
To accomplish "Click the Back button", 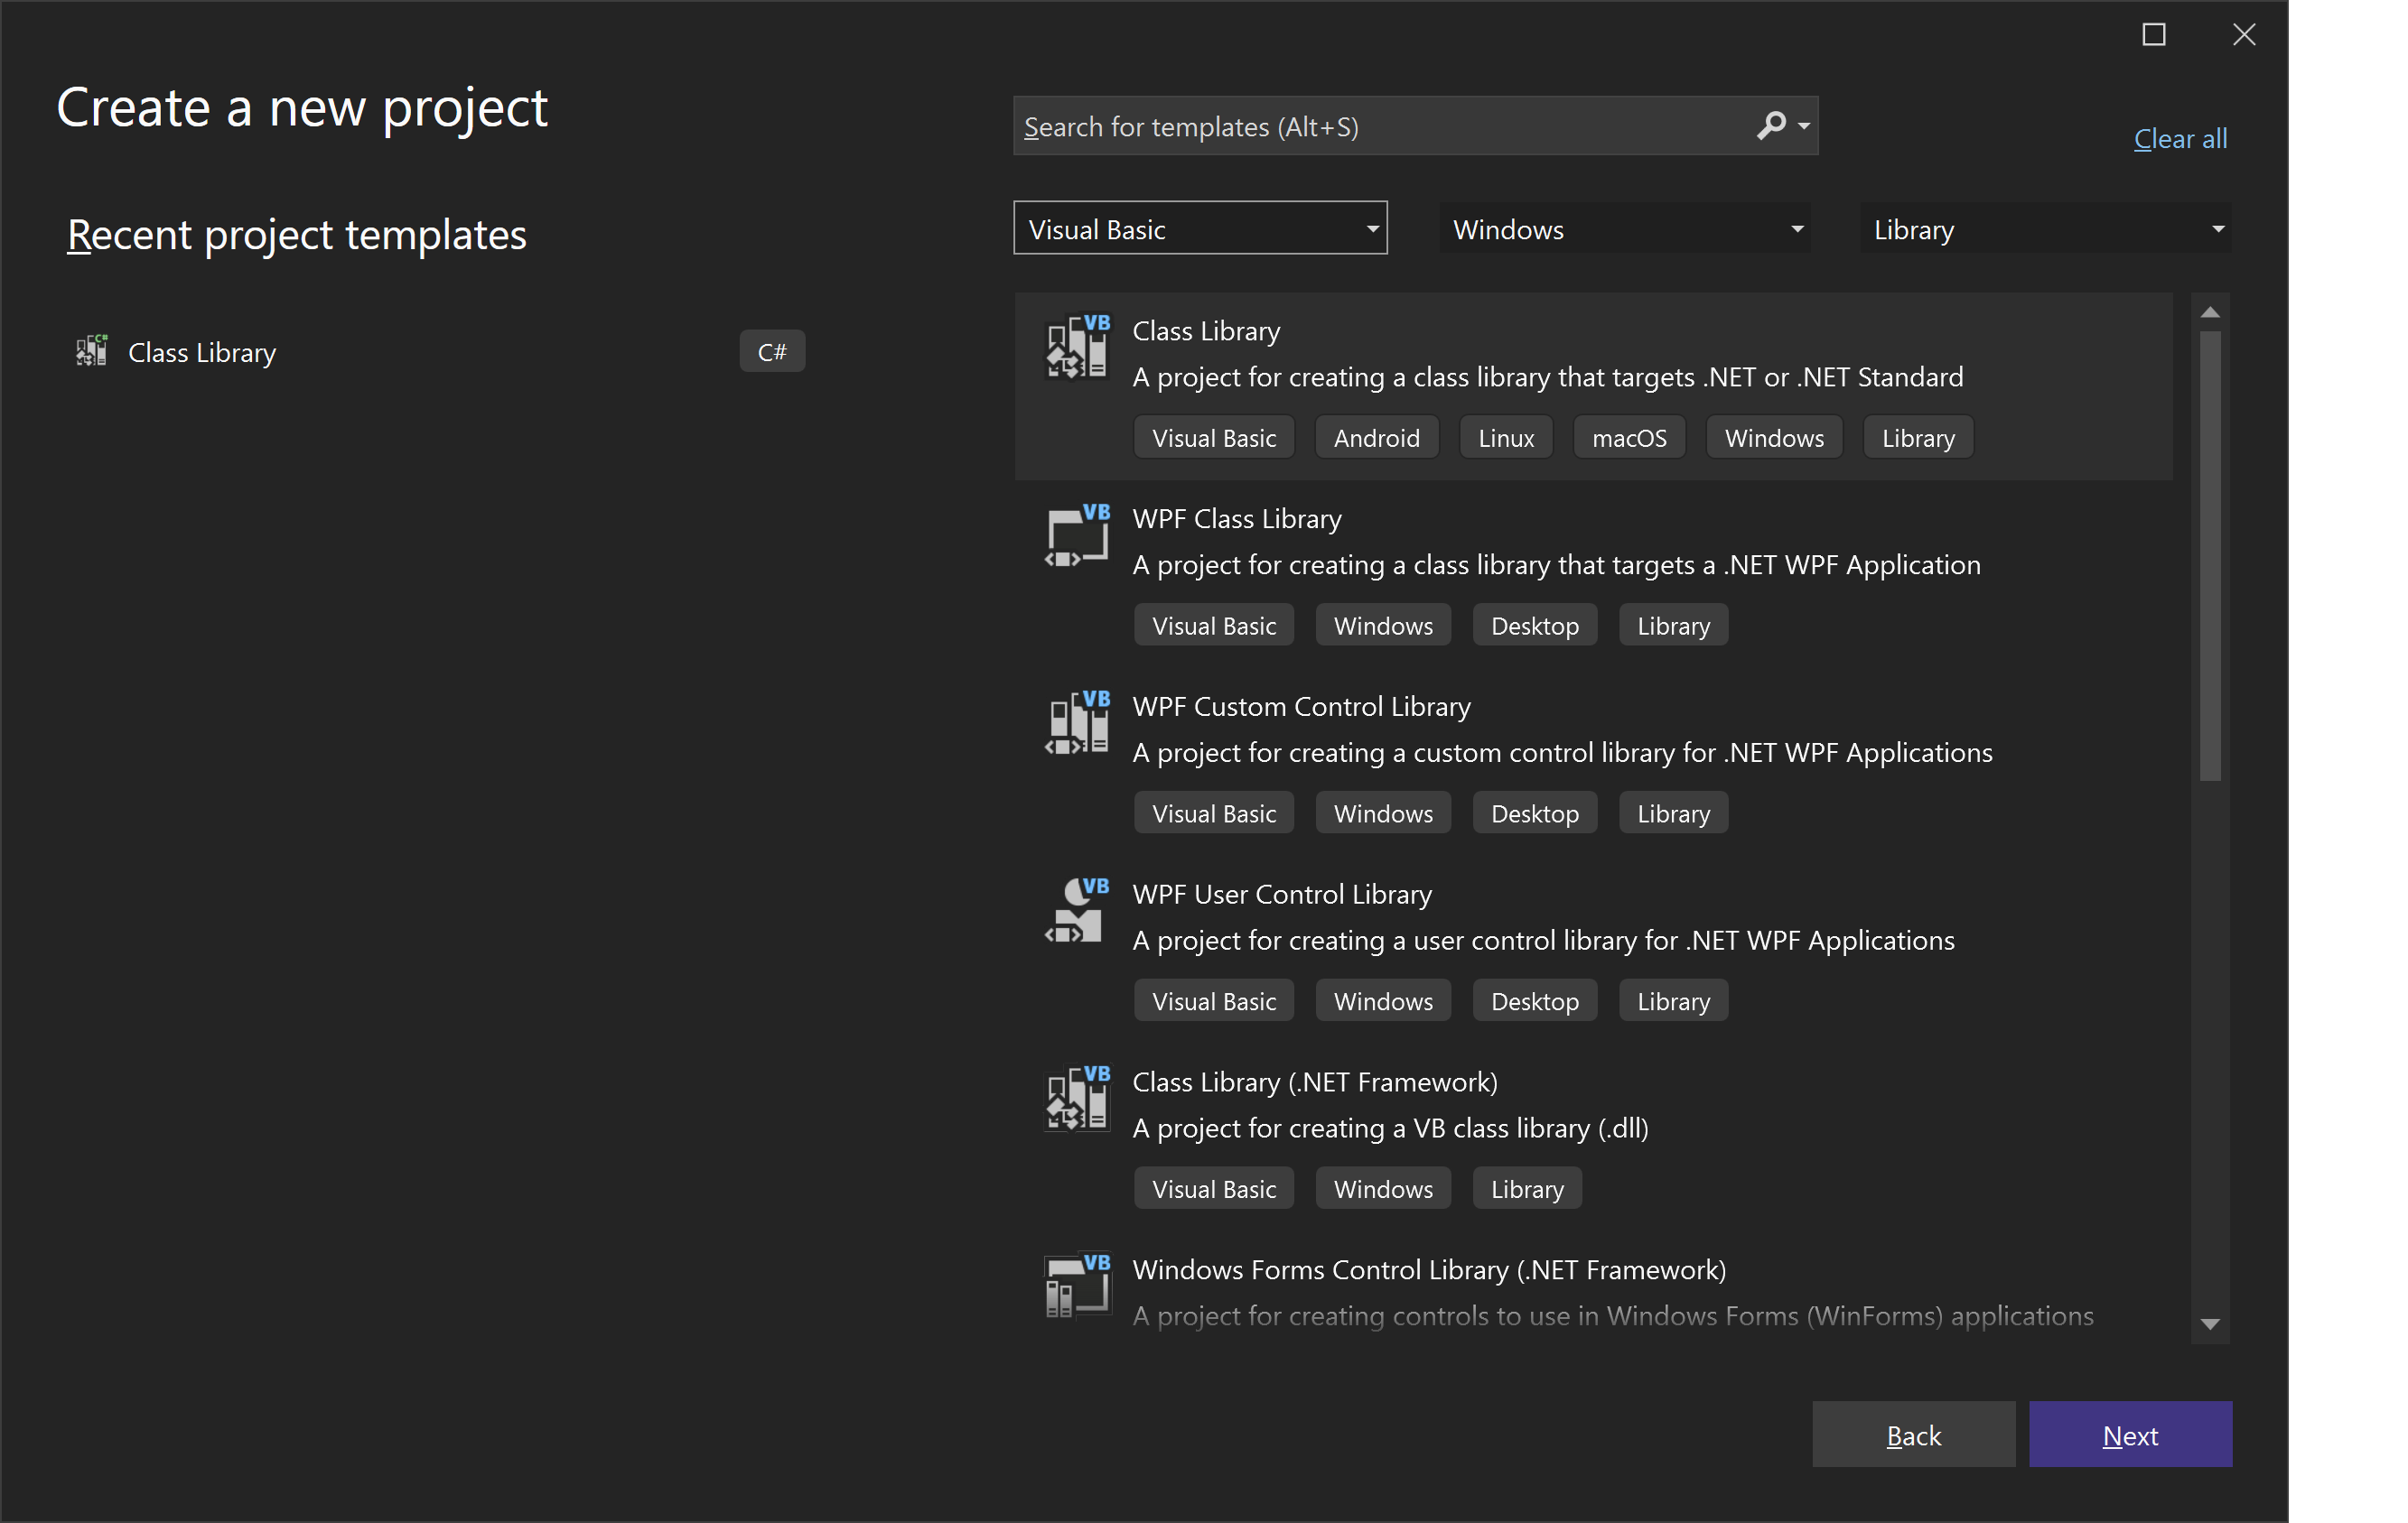I will [x=1913, y=1434].
